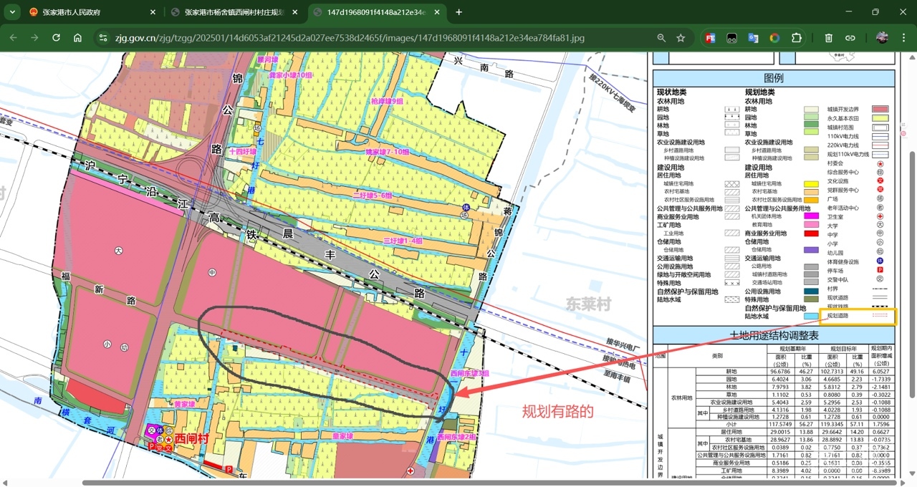The image size is (917, 487).
Task: Click the trash can toolbar icon
Action: click(x=828, y=38)
